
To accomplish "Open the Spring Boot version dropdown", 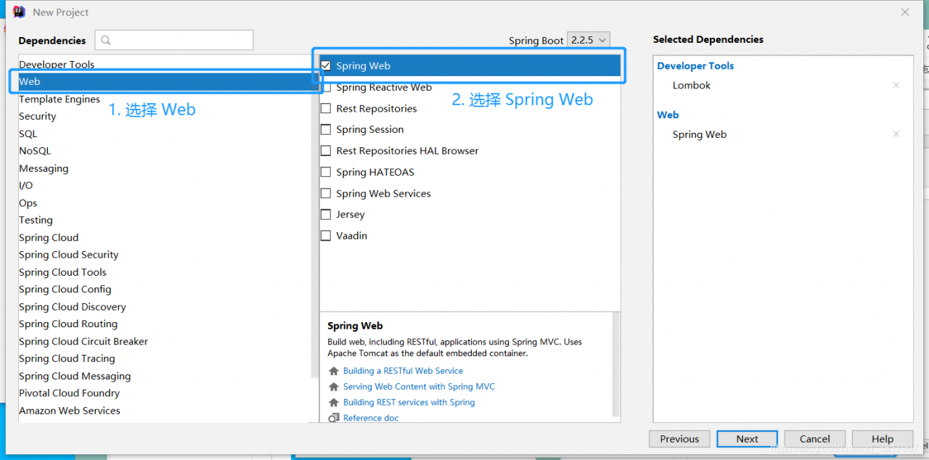I will point(589,40).
